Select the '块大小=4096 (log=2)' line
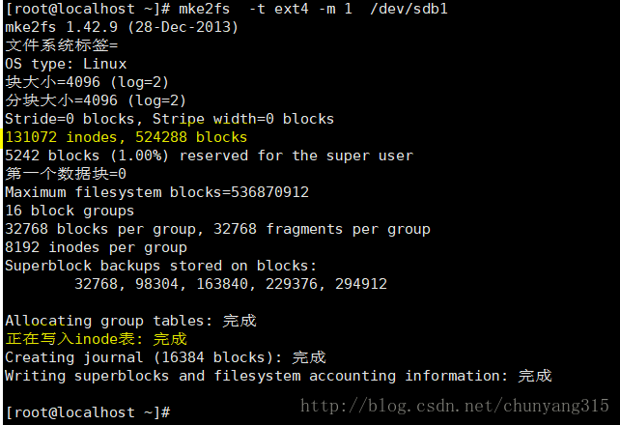This screenshot has height=425, width=620. coord(87,82)
